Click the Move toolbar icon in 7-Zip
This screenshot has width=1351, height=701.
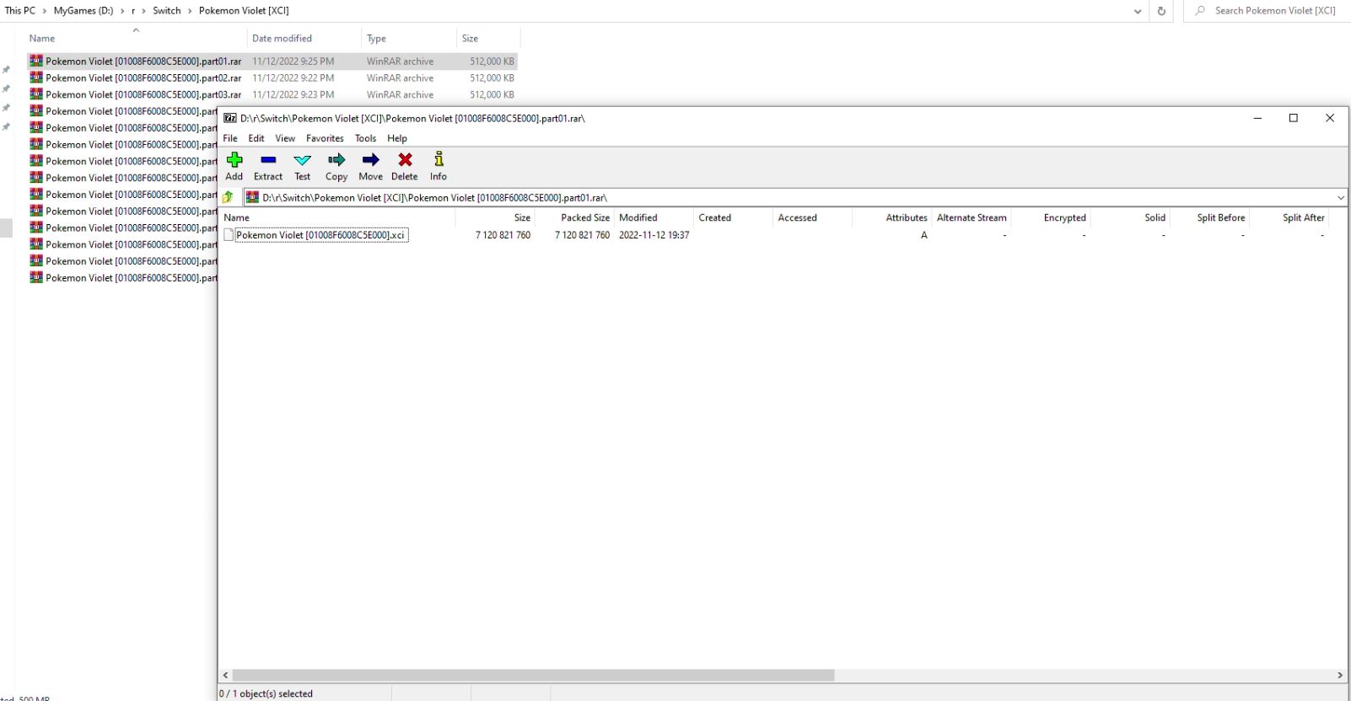[x=370, y=160]
